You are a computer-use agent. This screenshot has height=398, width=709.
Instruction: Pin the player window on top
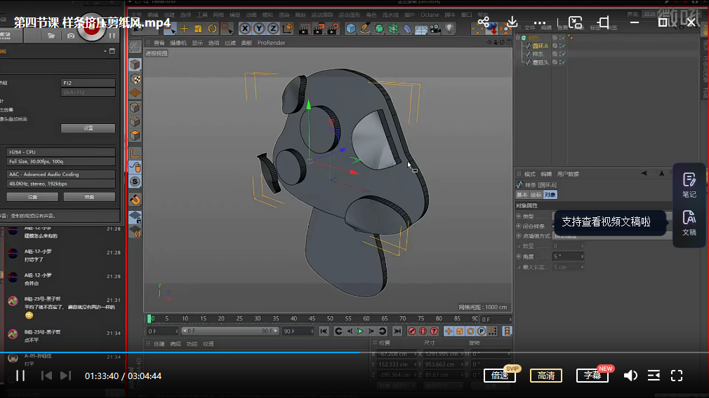604,22
